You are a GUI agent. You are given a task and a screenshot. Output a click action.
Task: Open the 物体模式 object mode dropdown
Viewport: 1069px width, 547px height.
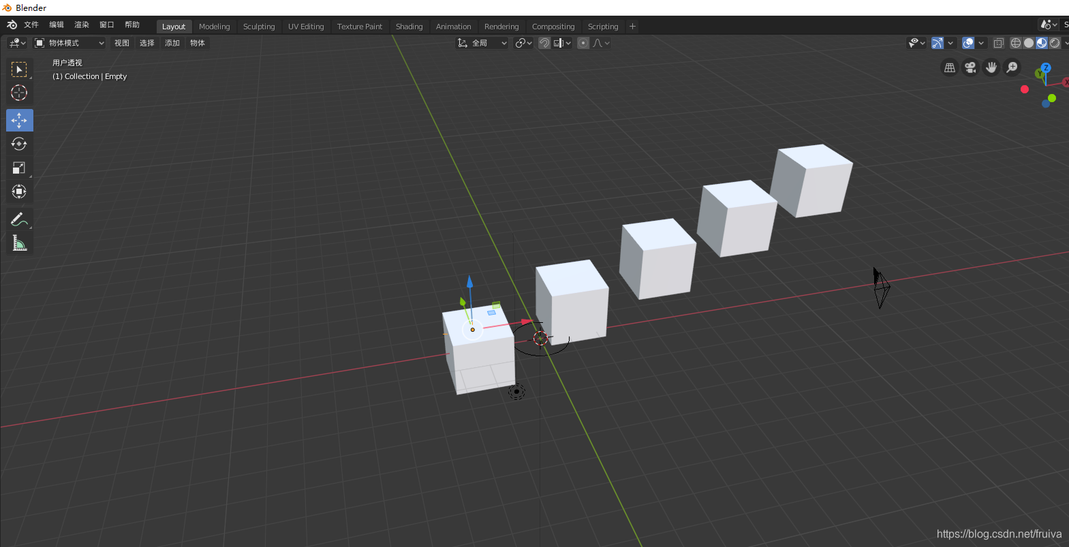pos(69,43)
